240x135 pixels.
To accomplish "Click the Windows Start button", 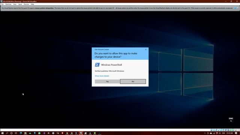I will tap(2, 133).
